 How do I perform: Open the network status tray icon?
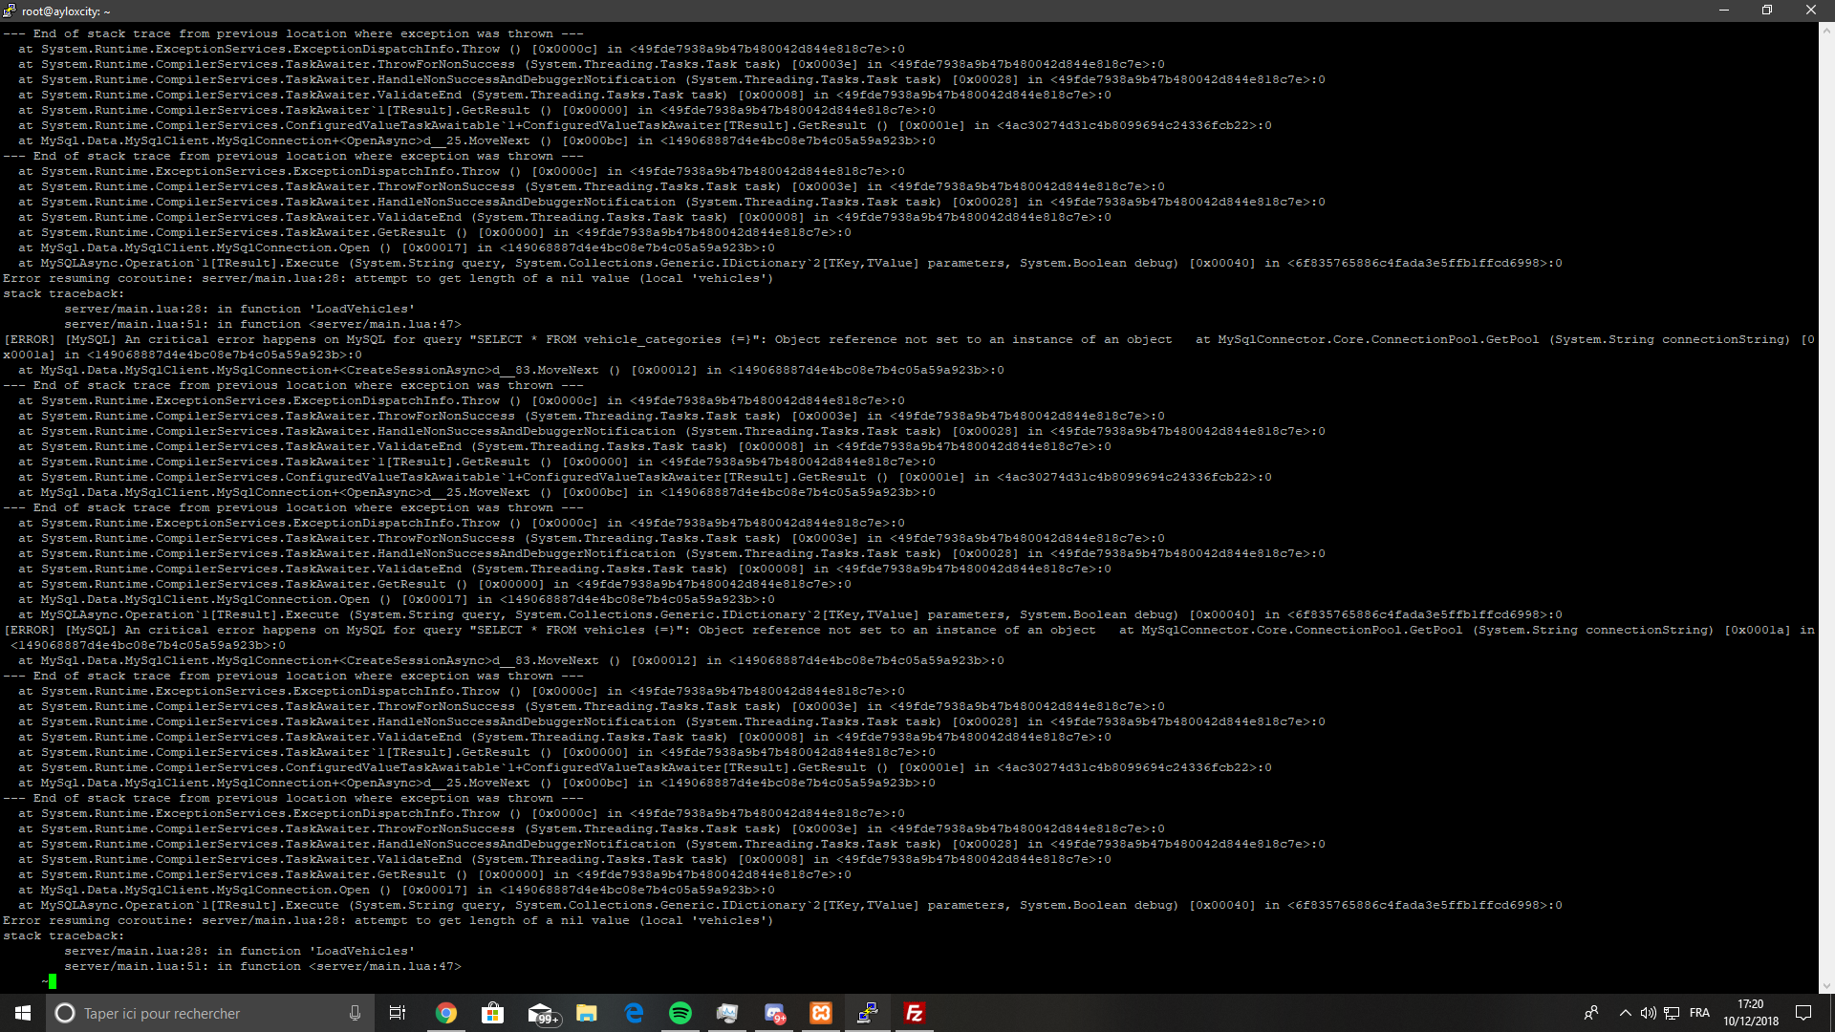[1672, 1013]
